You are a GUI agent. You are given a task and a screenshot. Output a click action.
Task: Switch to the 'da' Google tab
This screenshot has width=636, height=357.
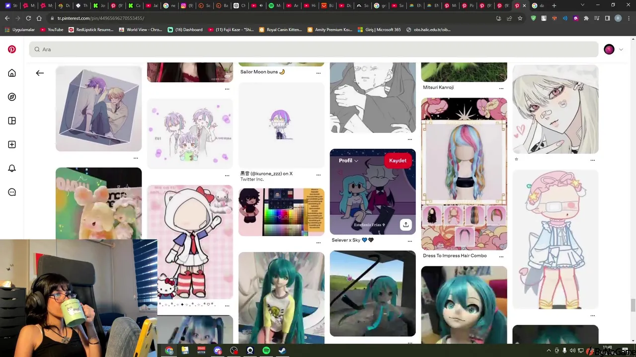(538, 5)
